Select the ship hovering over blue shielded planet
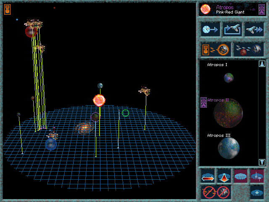 coord(52,135)
